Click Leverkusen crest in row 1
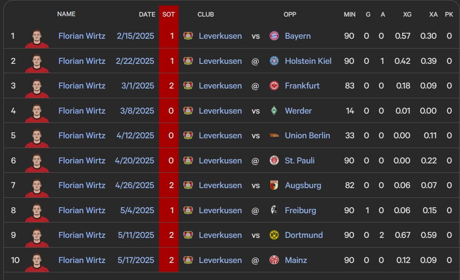This screenshot has width=460, height=280. click(188, 35)
